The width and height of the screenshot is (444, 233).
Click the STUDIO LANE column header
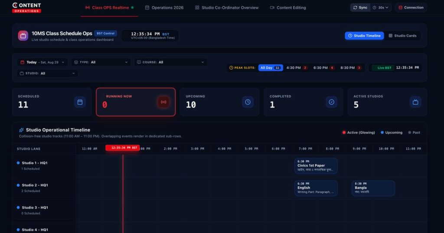(x=29, y=149)
